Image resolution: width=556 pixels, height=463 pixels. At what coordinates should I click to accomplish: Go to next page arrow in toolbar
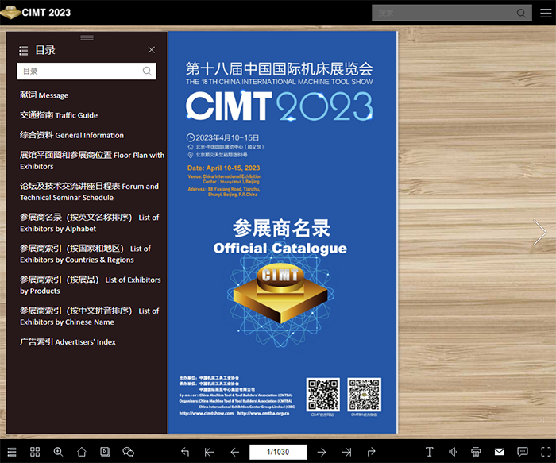coord(322,452)
